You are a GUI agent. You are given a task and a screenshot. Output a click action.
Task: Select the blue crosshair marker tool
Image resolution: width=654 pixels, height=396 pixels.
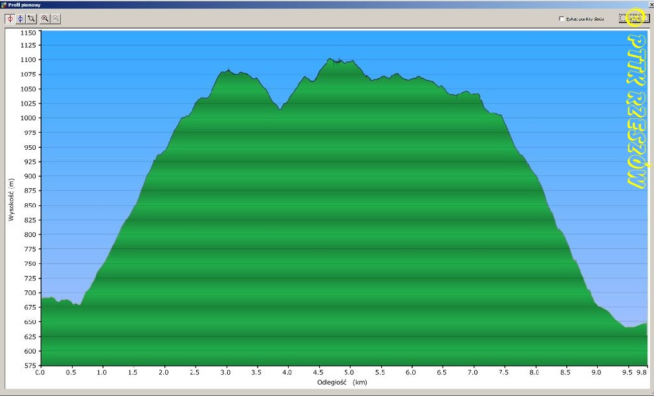coord(20,19)
